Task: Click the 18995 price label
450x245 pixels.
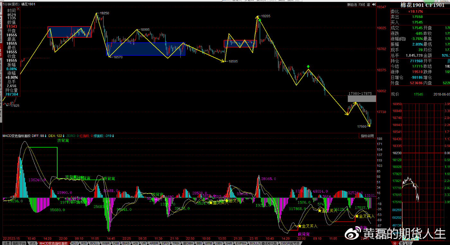Action: click(x=145, y=30)
